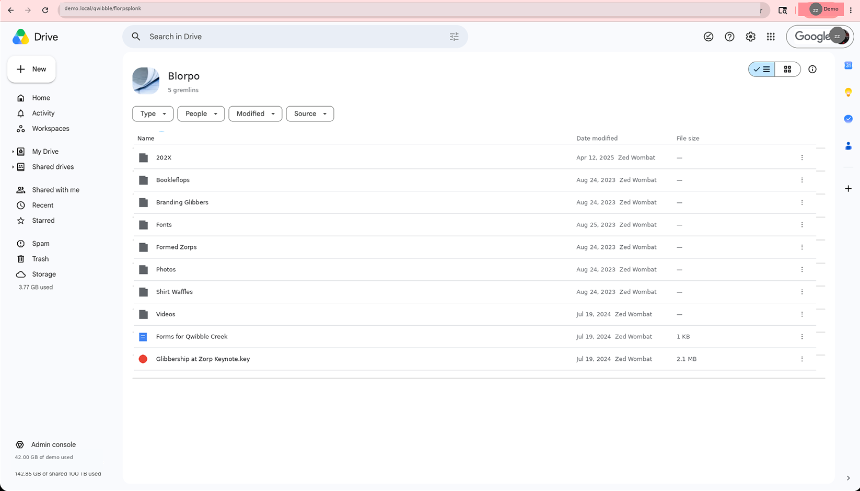The image size is (860, 491).
Task: Open more actions for Glibbership Keynote file
Action: (x=802, y=359)
